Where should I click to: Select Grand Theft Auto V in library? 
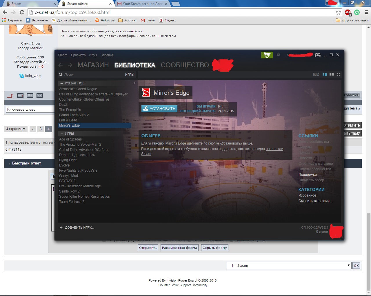pos(94,115)
